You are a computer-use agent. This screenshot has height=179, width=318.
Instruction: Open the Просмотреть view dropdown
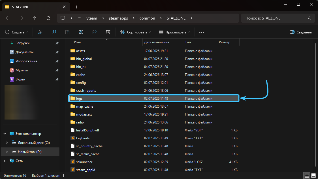[x=174, y=32]
